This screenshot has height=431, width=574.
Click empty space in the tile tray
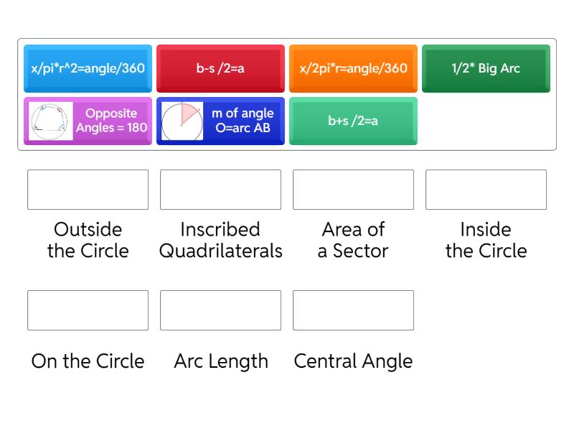point(486,122)
